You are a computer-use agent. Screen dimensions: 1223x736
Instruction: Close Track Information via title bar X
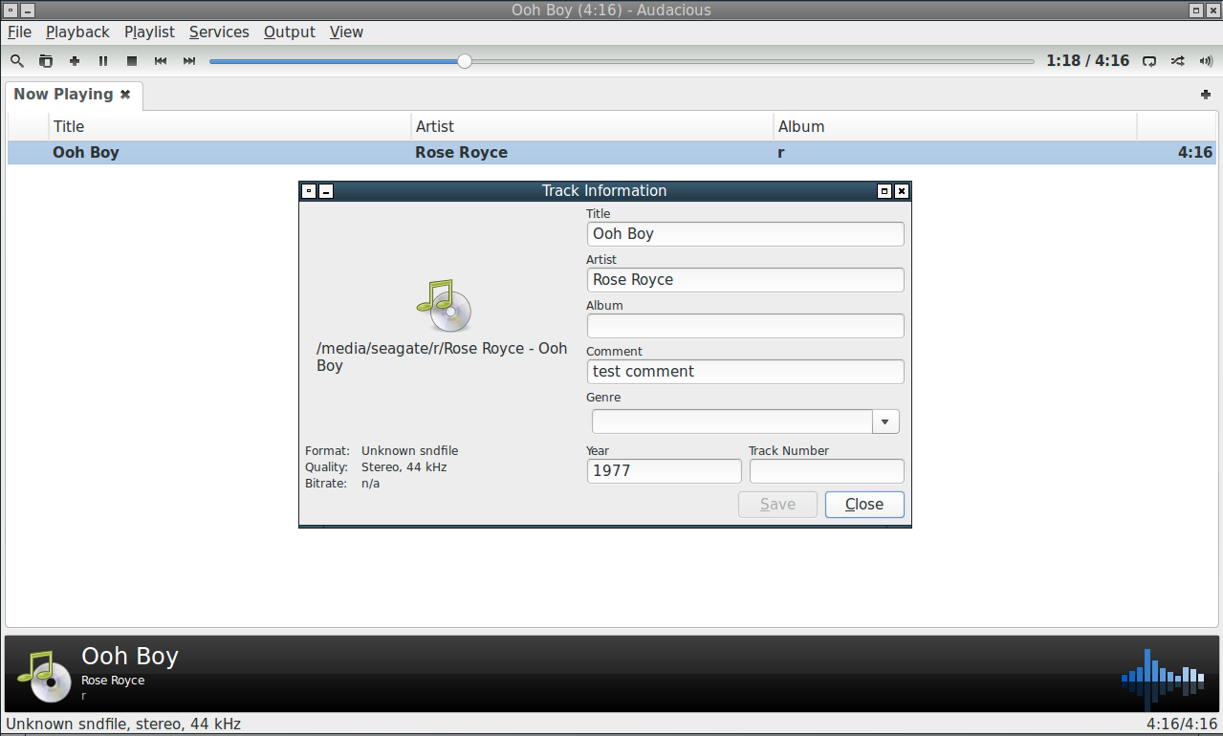pyautogui.click(x=902, y=191)
